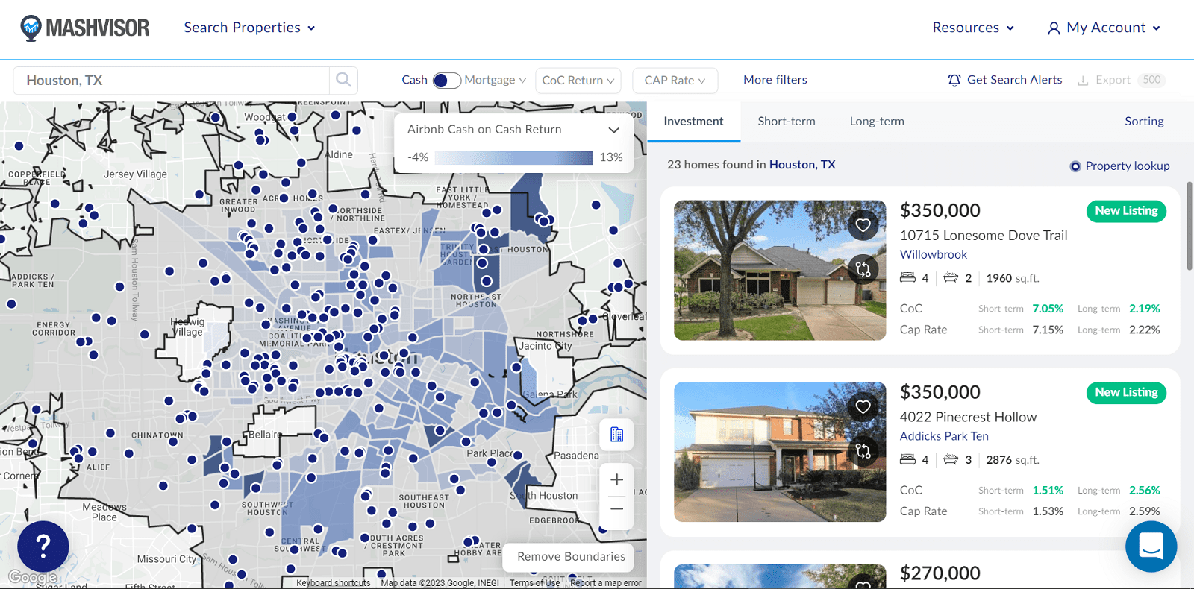Screen dimensions: 1194x589
Task: Click Report a map error link
Action: (605, 583)
